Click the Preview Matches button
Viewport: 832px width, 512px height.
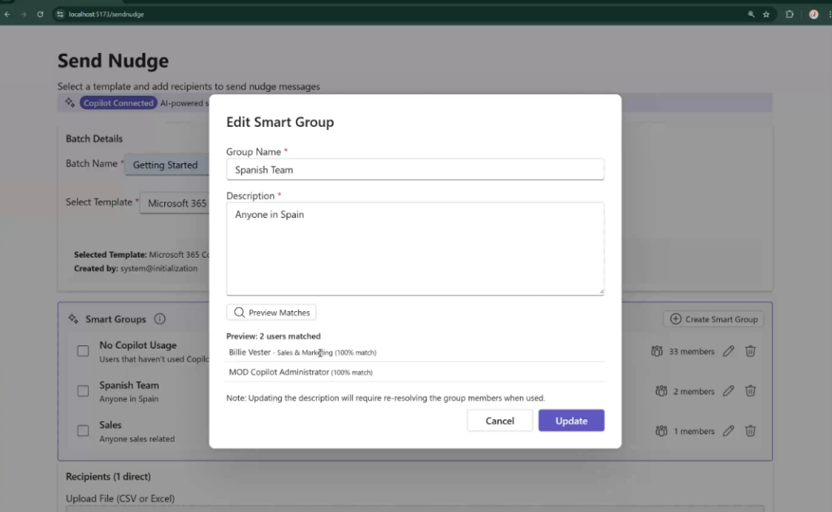[271, 312]
